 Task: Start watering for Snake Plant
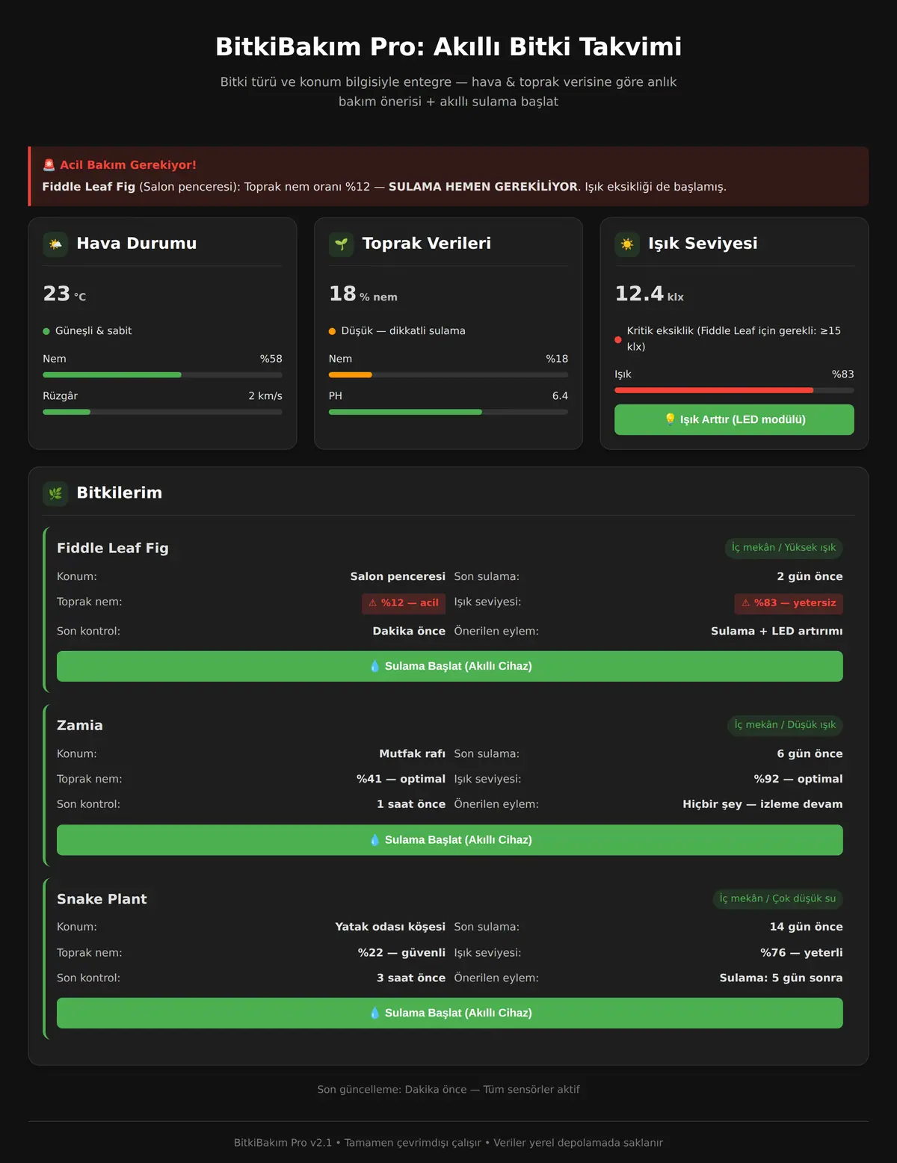tap(450, 1013)
